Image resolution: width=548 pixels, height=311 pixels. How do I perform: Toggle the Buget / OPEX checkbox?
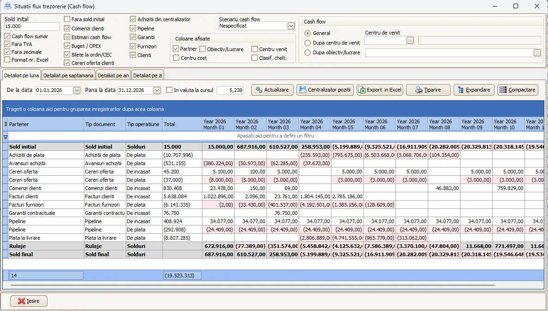tap(67, 46)
